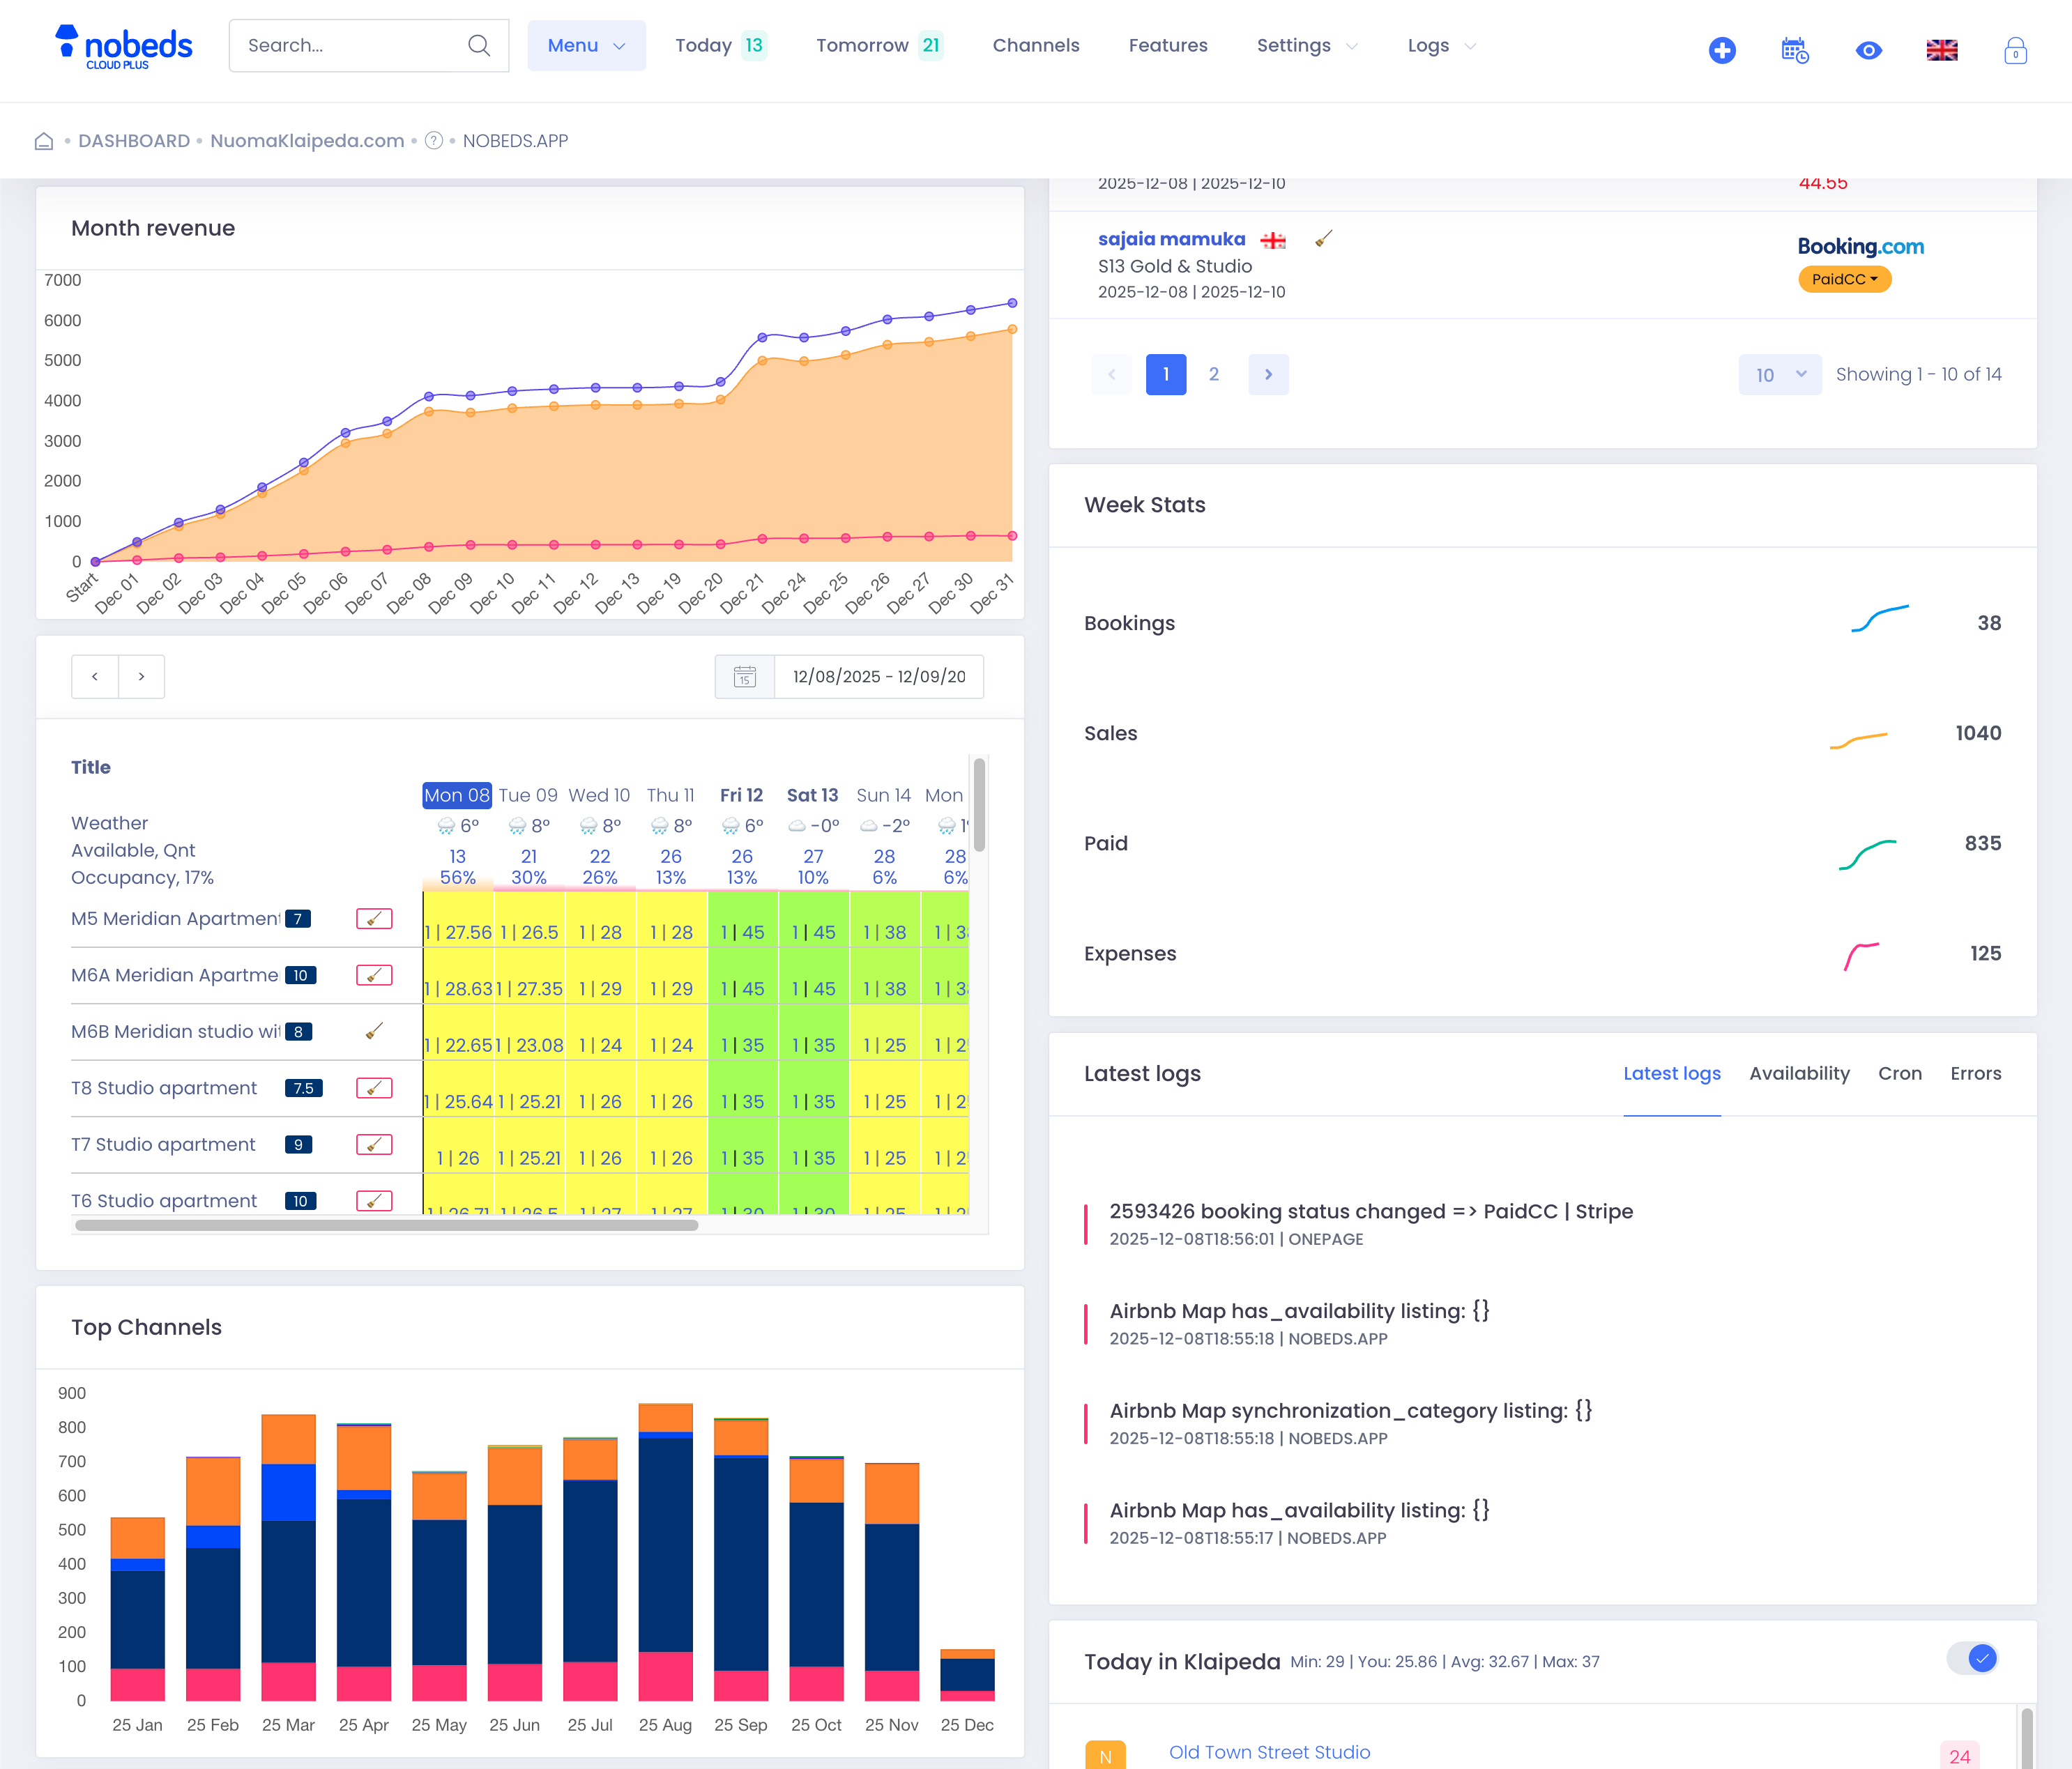
Task: Go to page 2 of the bookings list
Action: click(1214, 374)
